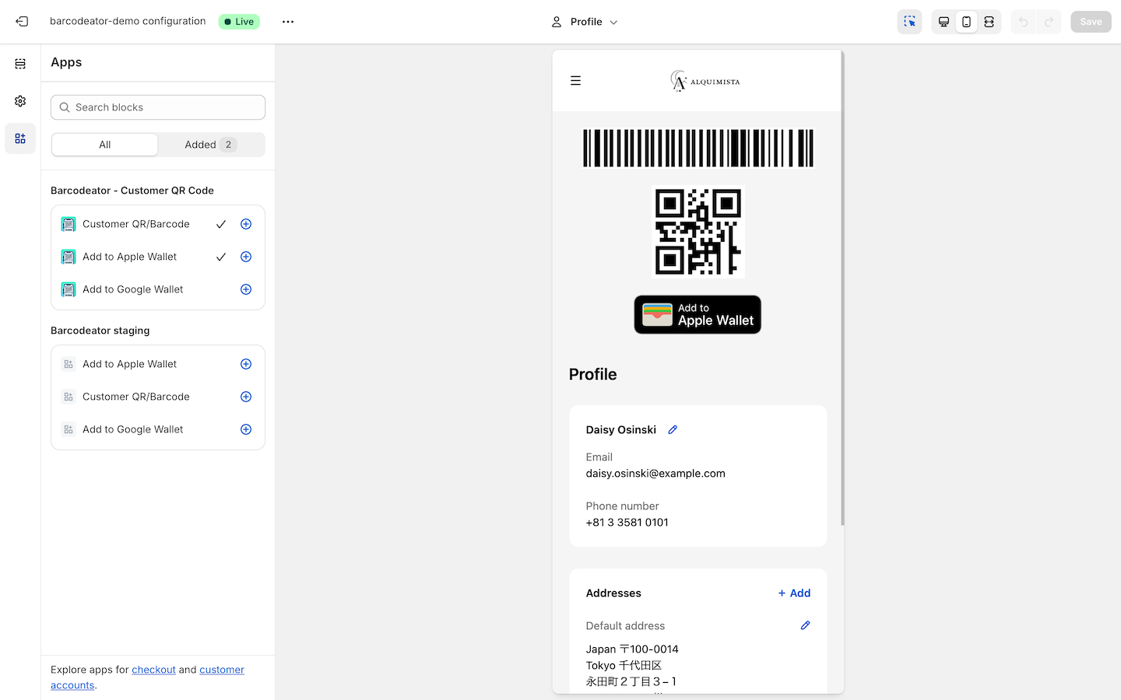1121x700 pixels.
Task: Click the exit editor icon
Action: [22, 22]
